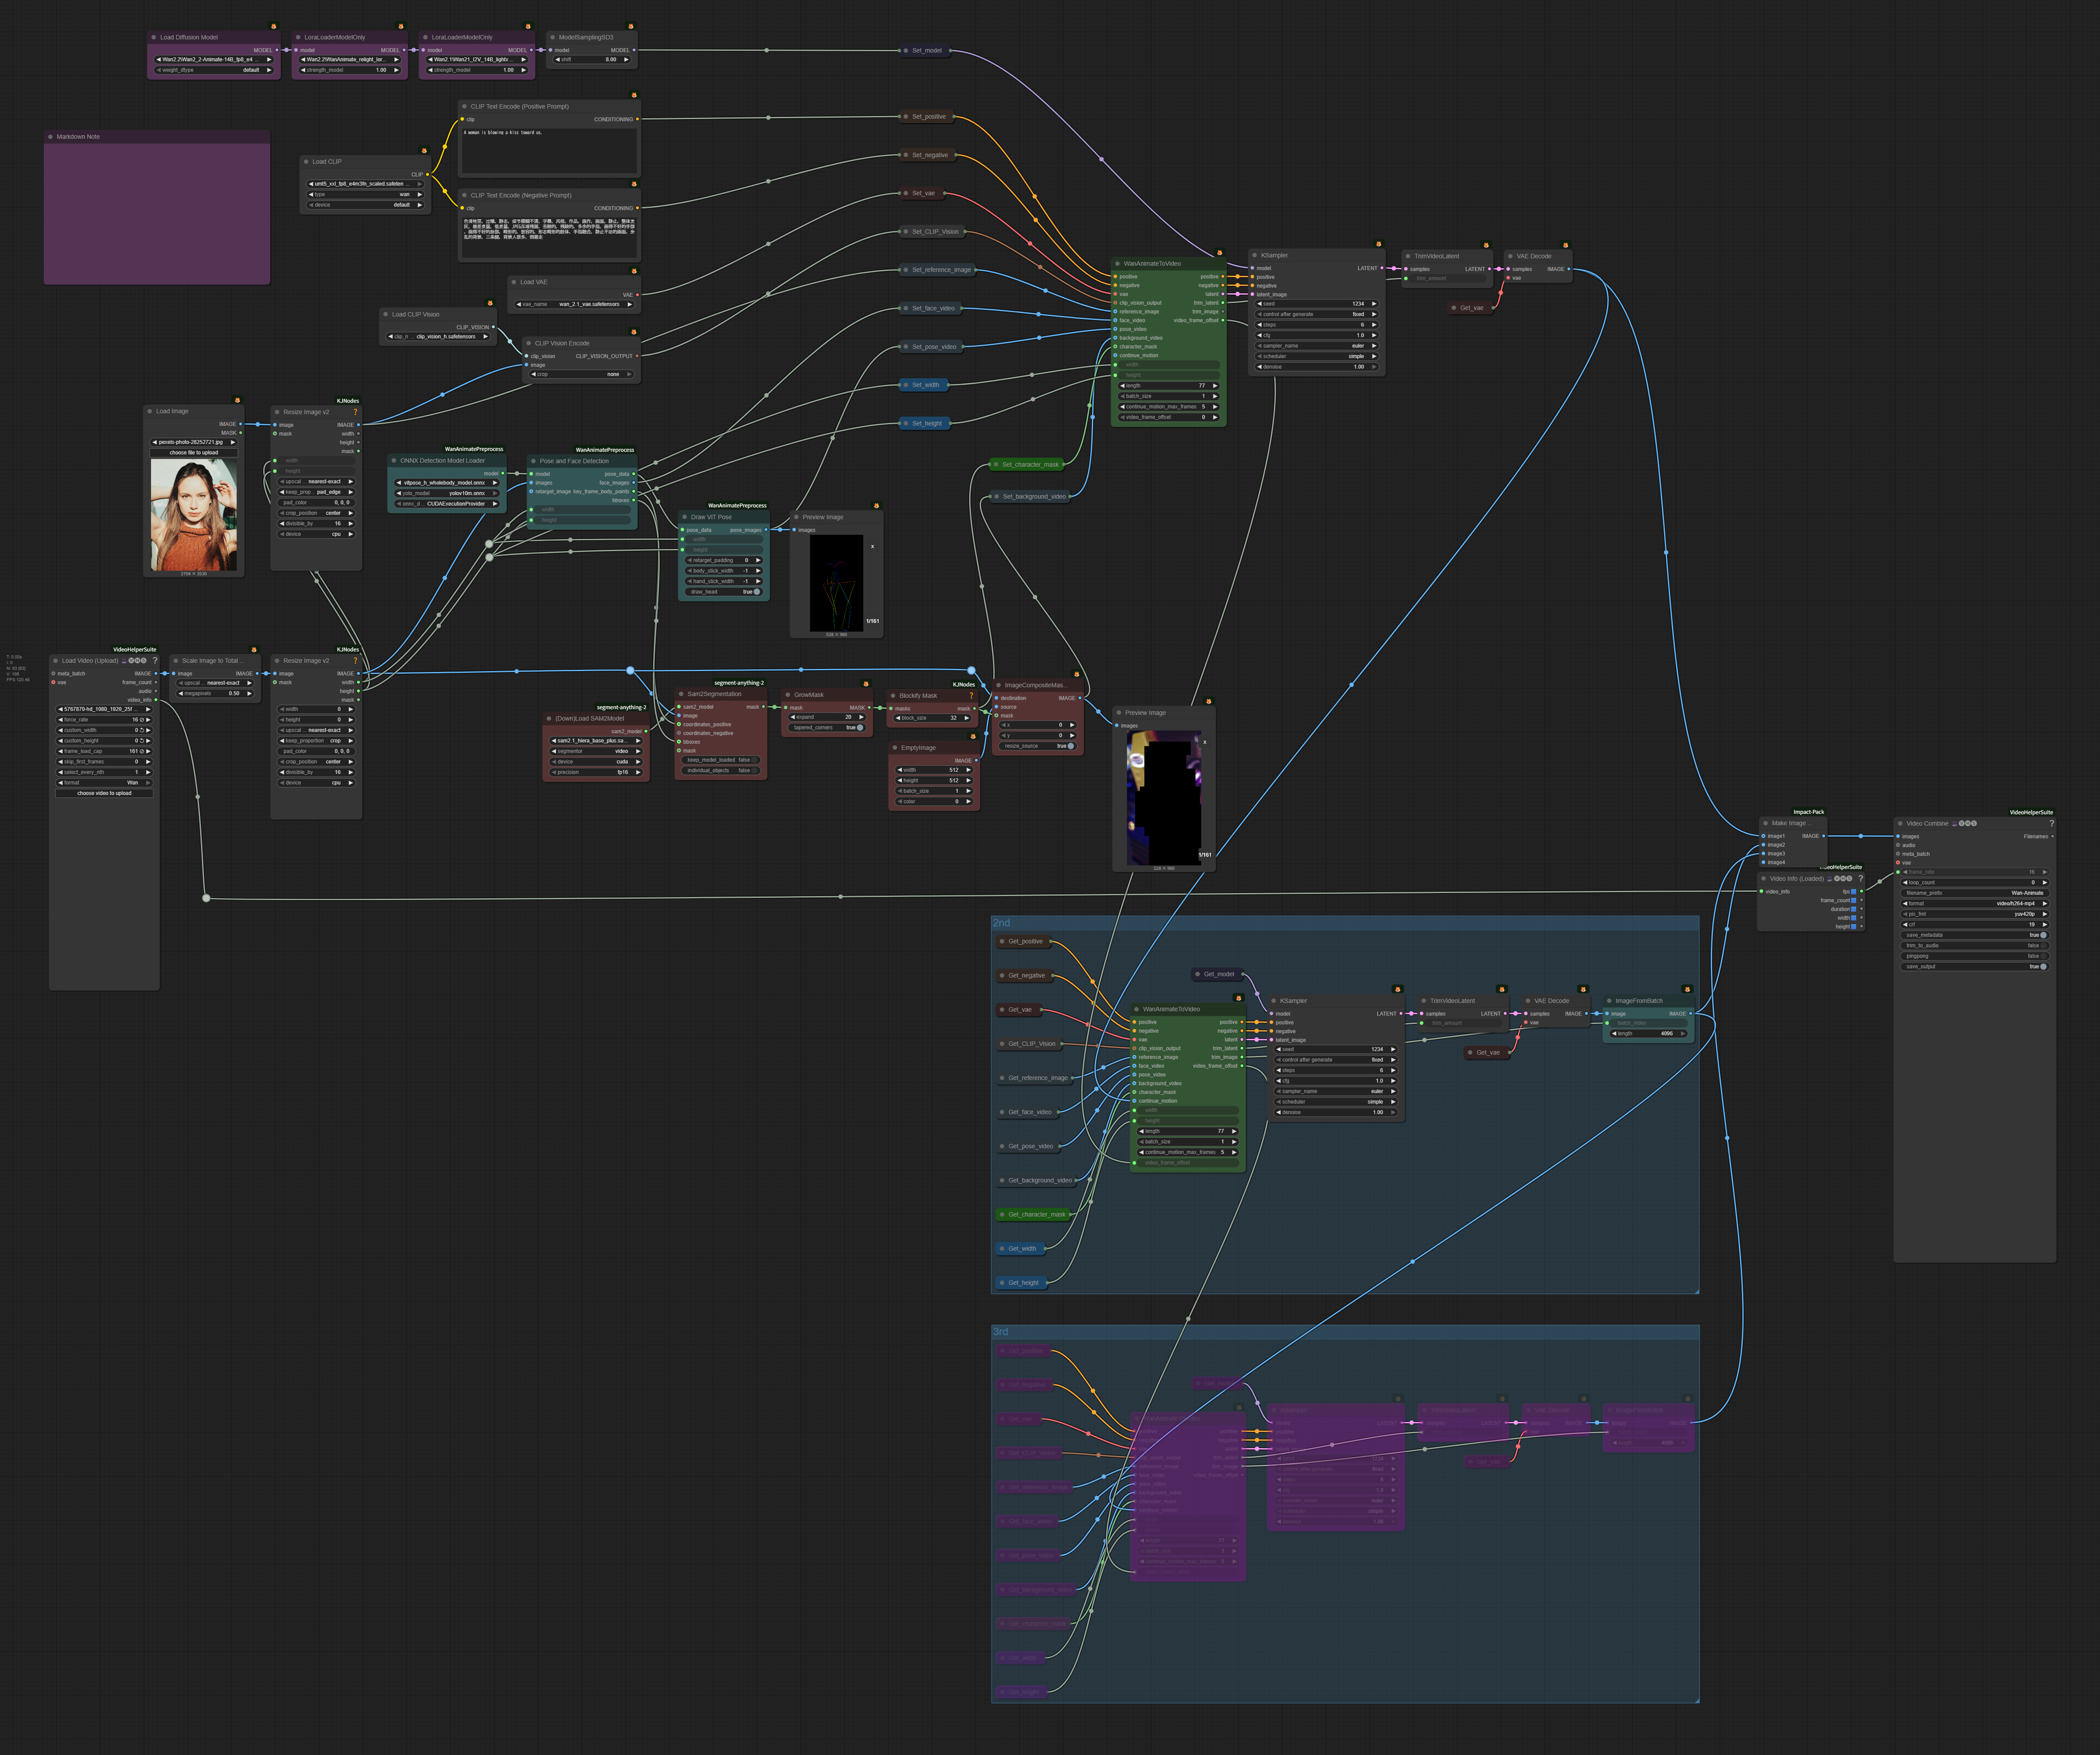The width and height of the screenshot is (2100, 1755).
Task: Click the Blockify Mask orange help icon
Action: [971, 695]
